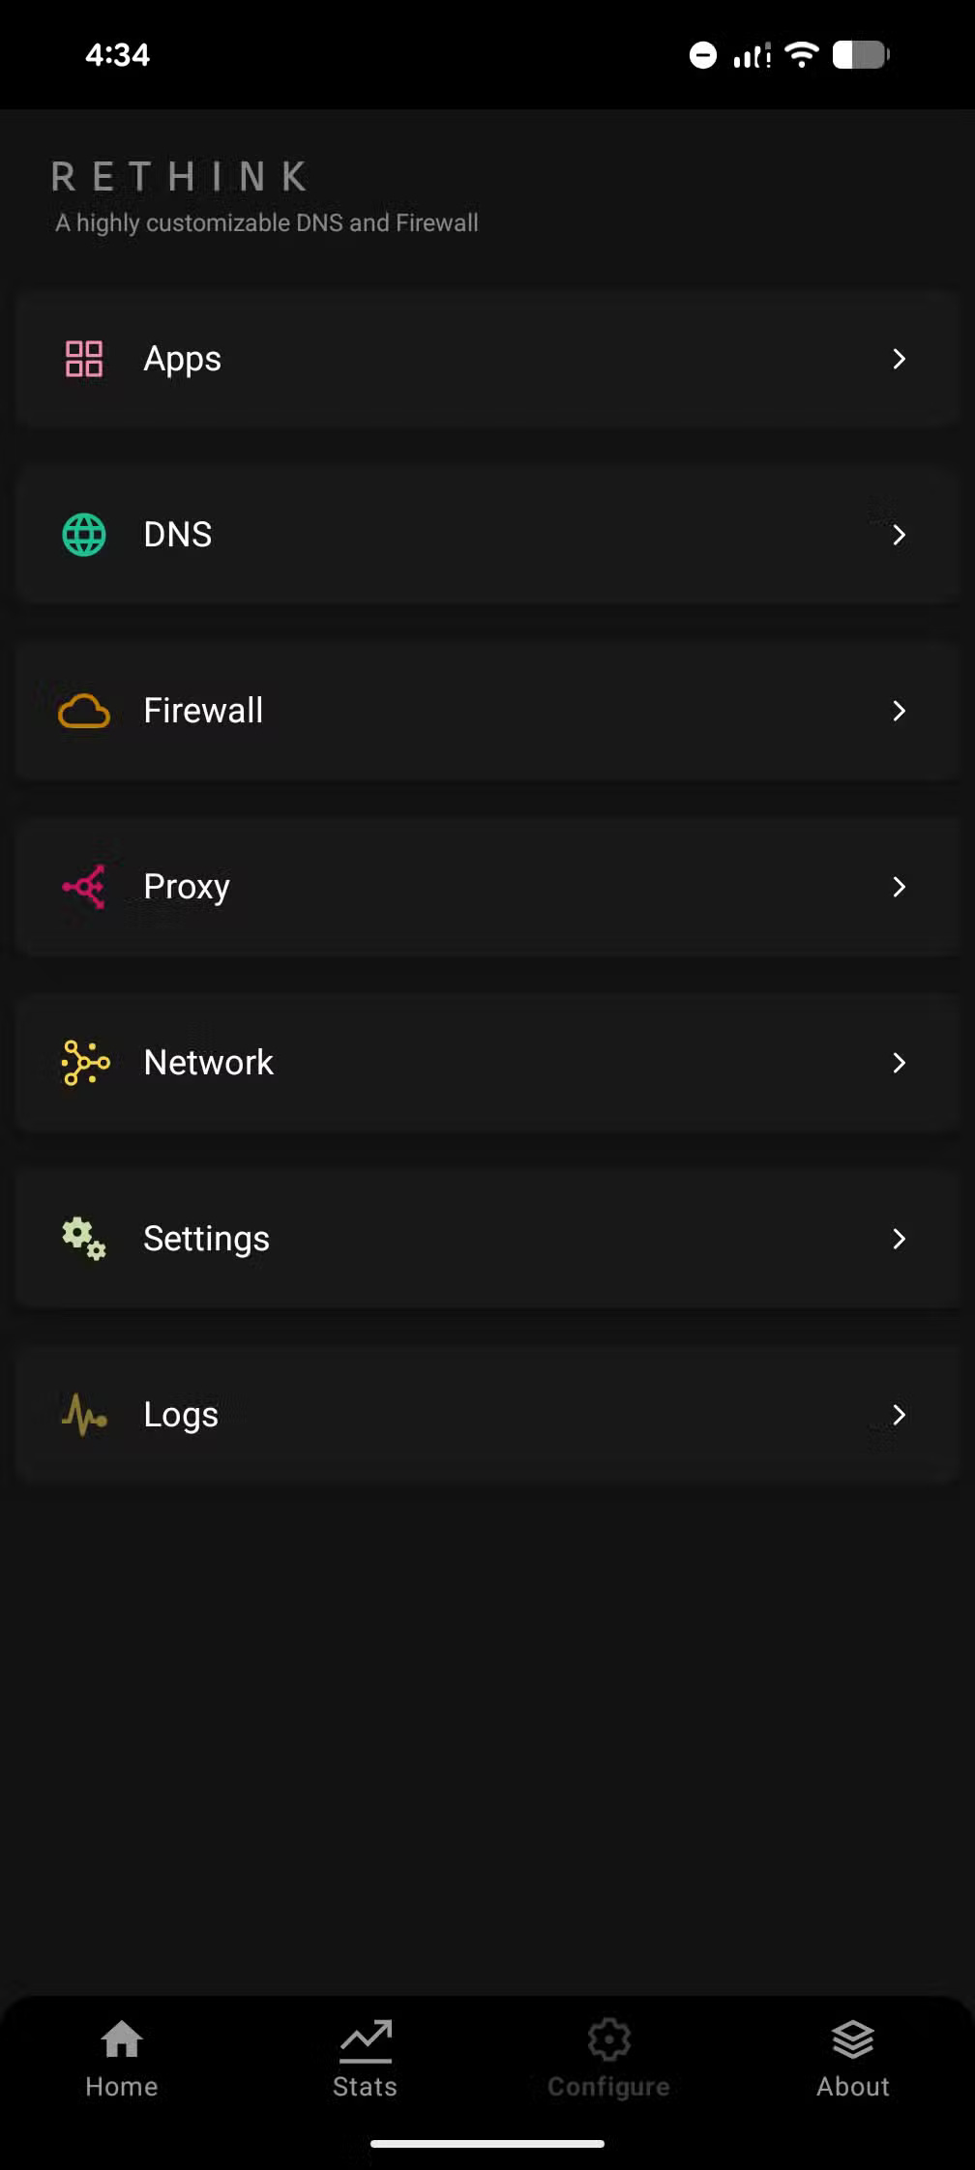Image resolution: width=975 pixels, height=2170 pixels.
Task: Expand Apps using its chevron arrow
Action: click(899, 359)
